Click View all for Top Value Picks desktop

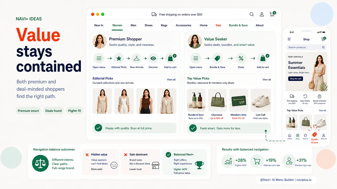coord(266,80)
